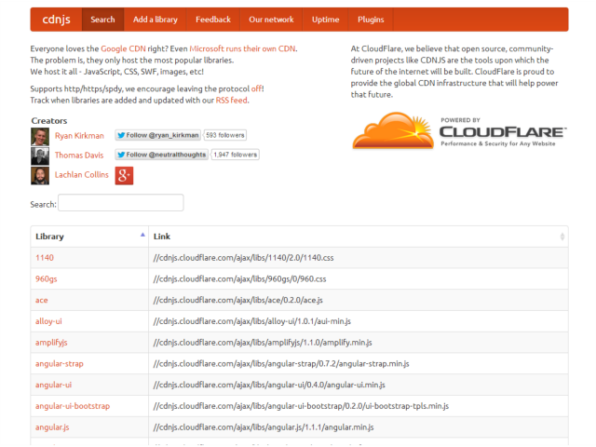Click the Google+ icon for Lachlan Collins

[x=124, y=176]
